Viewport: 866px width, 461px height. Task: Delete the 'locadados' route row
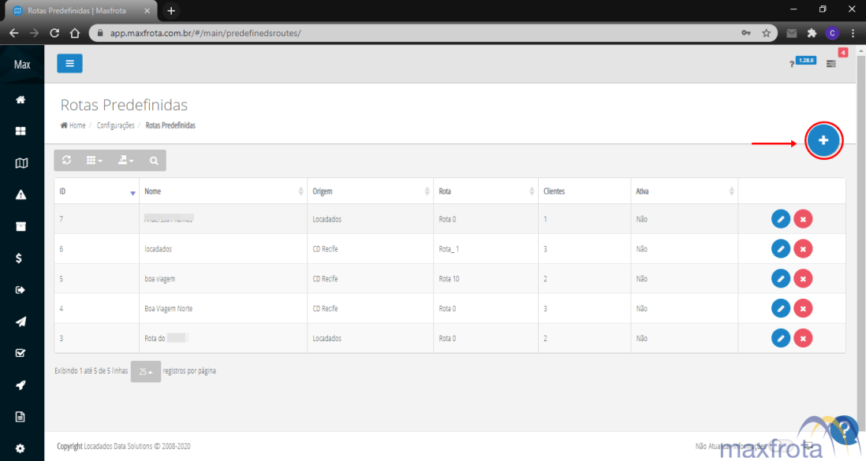tap(803, 248)
